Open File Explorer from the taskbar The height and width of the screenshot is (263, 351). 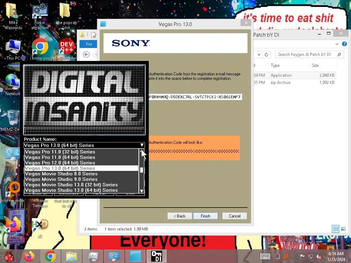pos(71,256)
